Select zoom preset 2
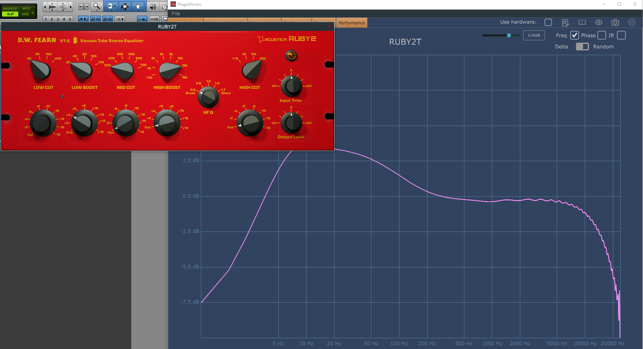The image size is (643, 349). coord(52,19)
